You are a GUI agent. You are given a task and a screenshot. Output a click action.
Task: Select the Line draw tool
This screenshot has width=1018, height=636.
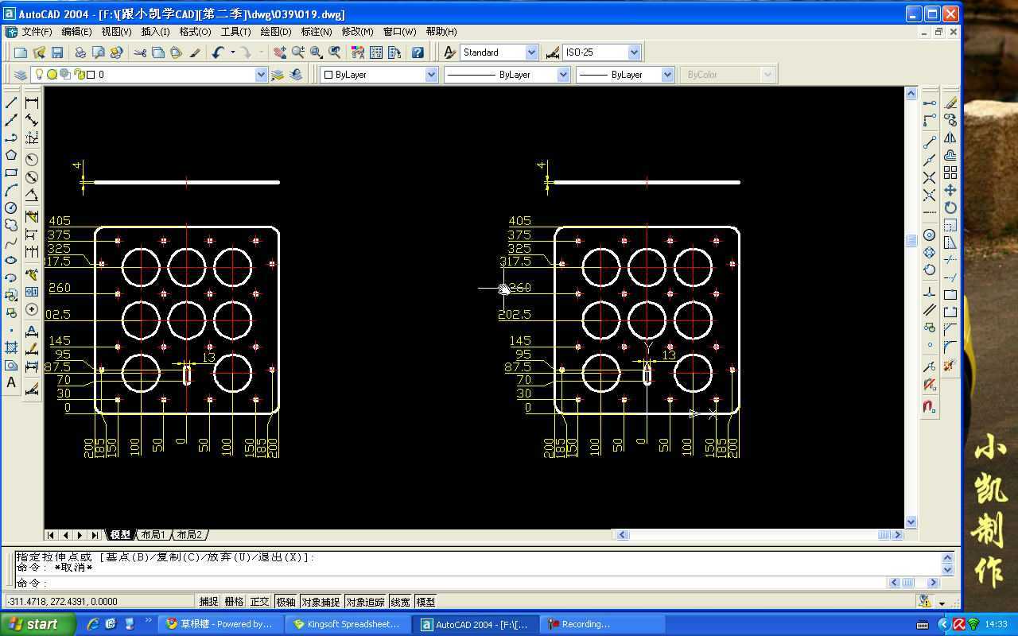coord(11,103)
